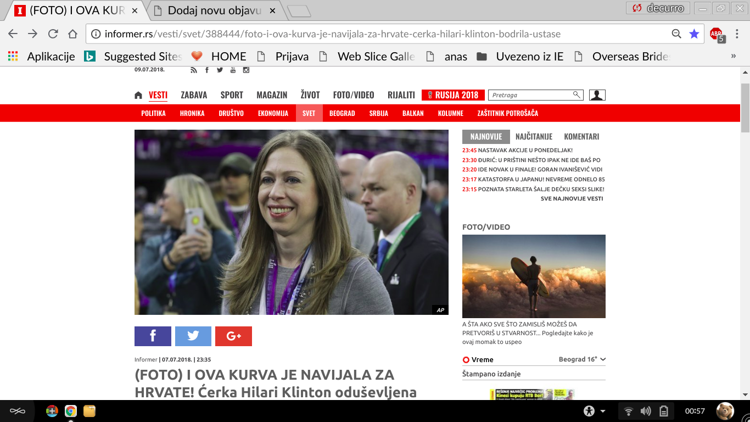Share the article via Google Plus button
The width and height of the screenshot is (750, 422).
(233, 336)
